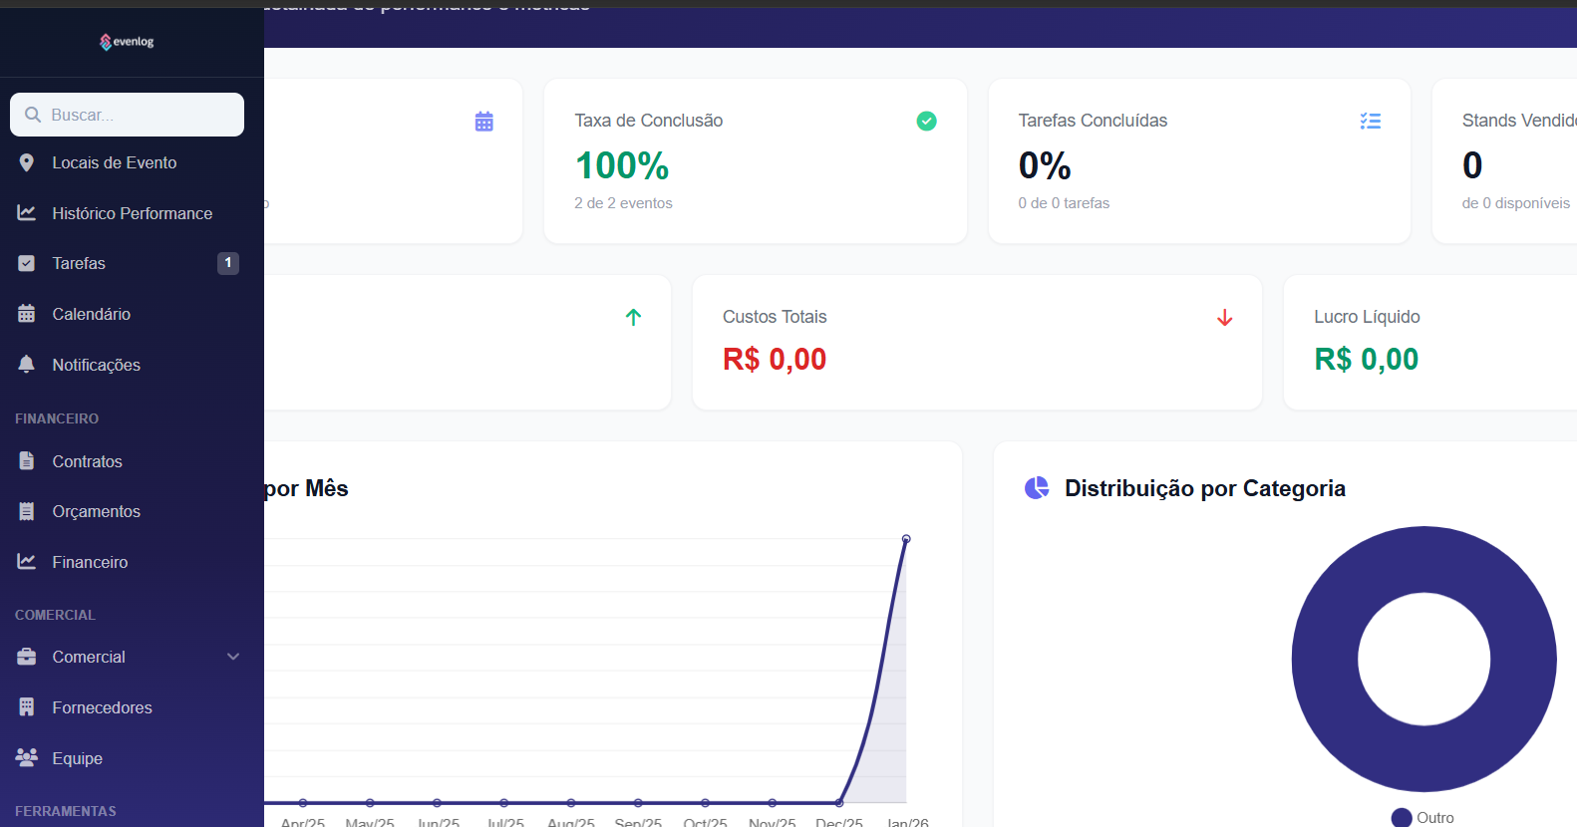Select Fornecedores in the sidebar
The height and width of the screenshot is (827, 1577).
click(102, 707)
